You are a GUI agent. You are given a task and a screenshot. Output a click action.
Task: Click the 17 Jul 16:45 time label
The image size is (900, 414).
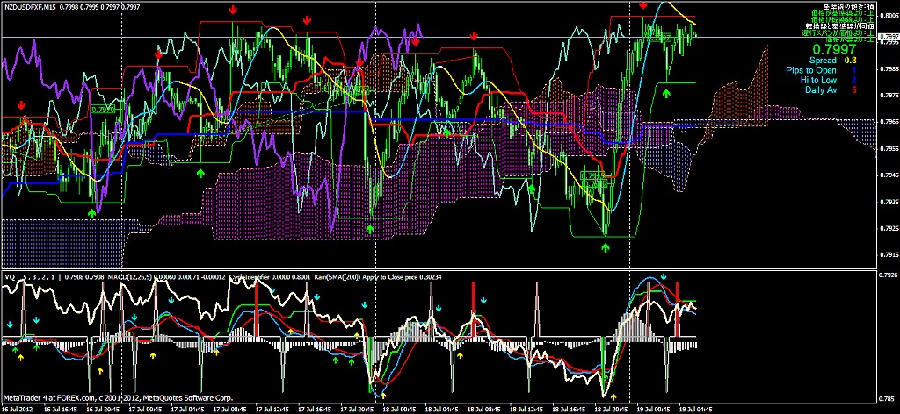coord(314,410)
